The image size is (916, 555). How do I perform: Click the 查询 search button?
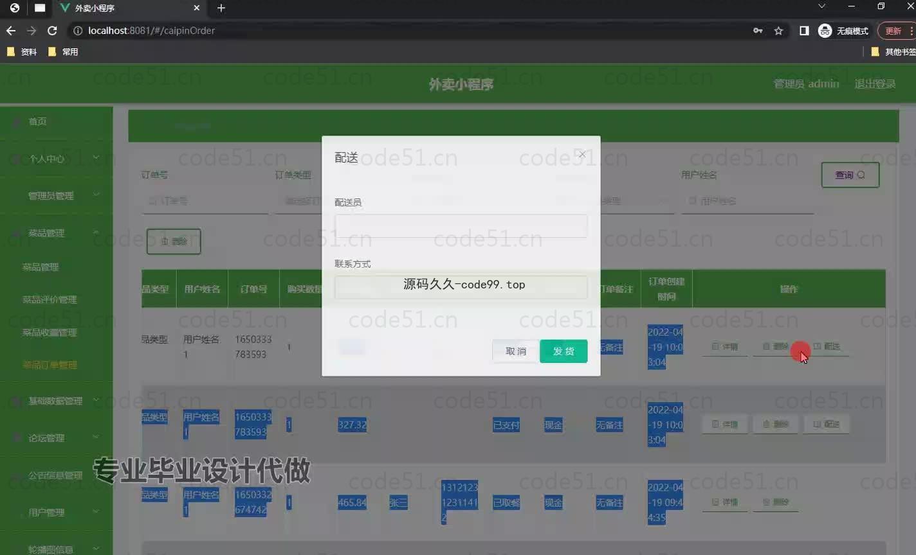coord(850,175)
